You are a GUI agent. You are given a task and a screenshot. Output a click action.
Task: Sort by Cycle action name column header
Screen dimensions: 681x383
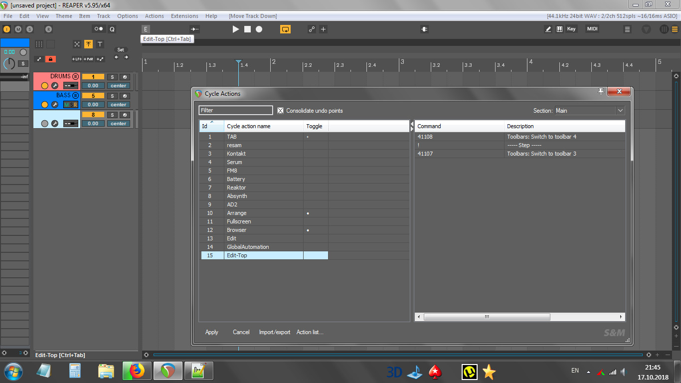[x=264, y=126]
